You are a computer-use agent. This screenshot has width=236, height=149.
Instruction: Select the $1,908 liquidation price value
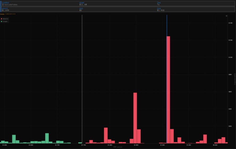(161, 10)
